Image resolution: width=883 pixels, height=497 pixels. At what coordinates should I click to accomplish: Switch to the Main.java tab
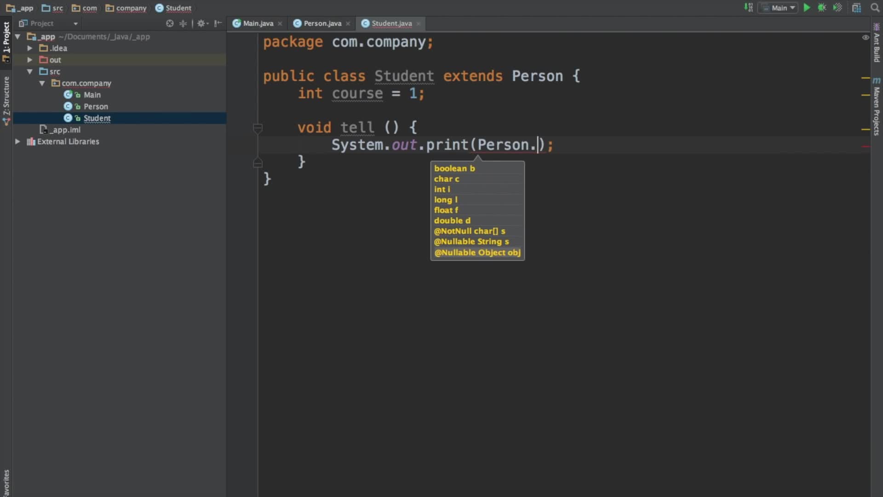pos(258,23)
